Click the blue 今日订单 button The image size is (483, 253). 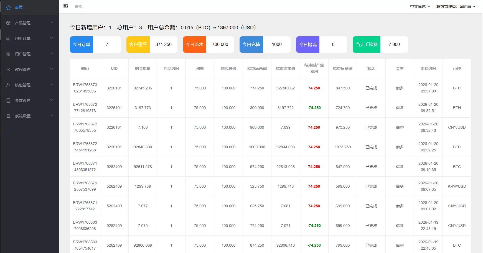click(81, 44)
